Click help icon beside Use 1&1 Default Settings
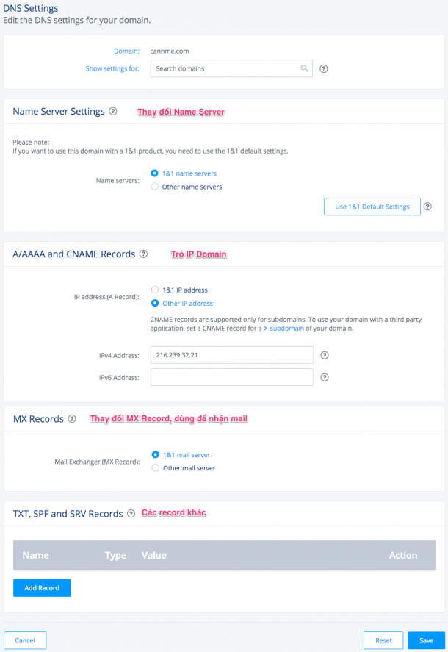This screenshot has width=448, height=652. coord(427,207)
